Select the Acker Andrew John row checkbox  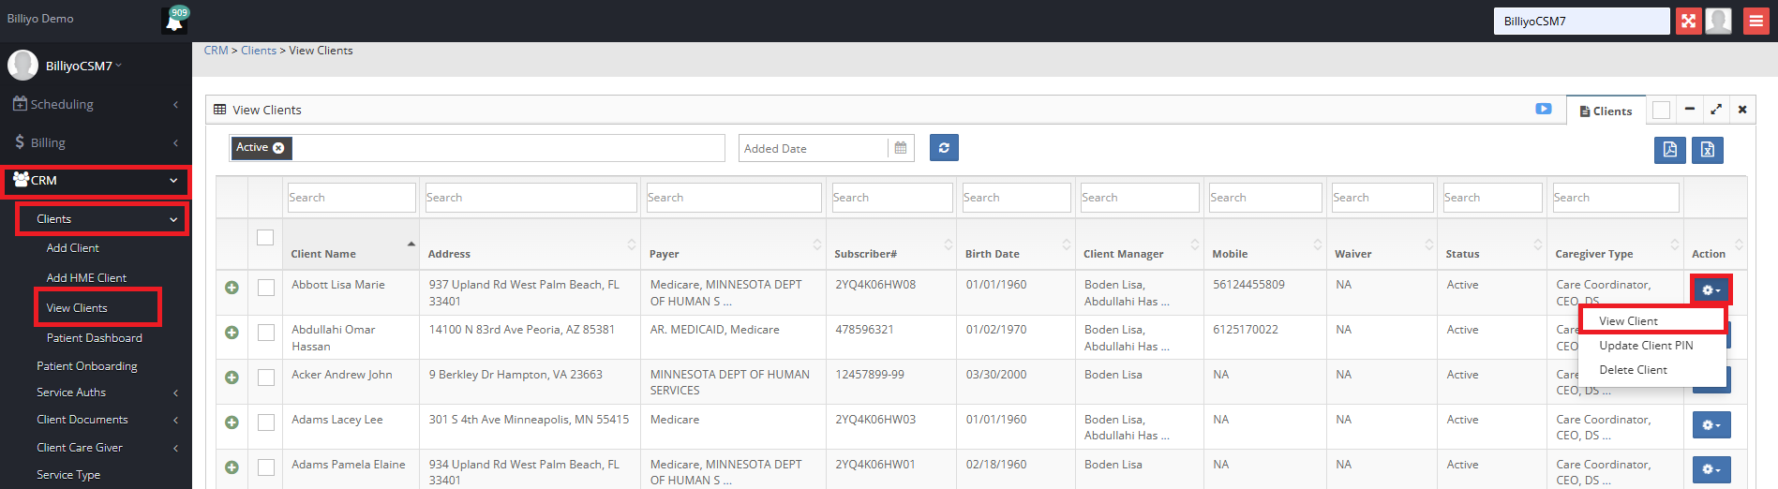pos(266,378)
